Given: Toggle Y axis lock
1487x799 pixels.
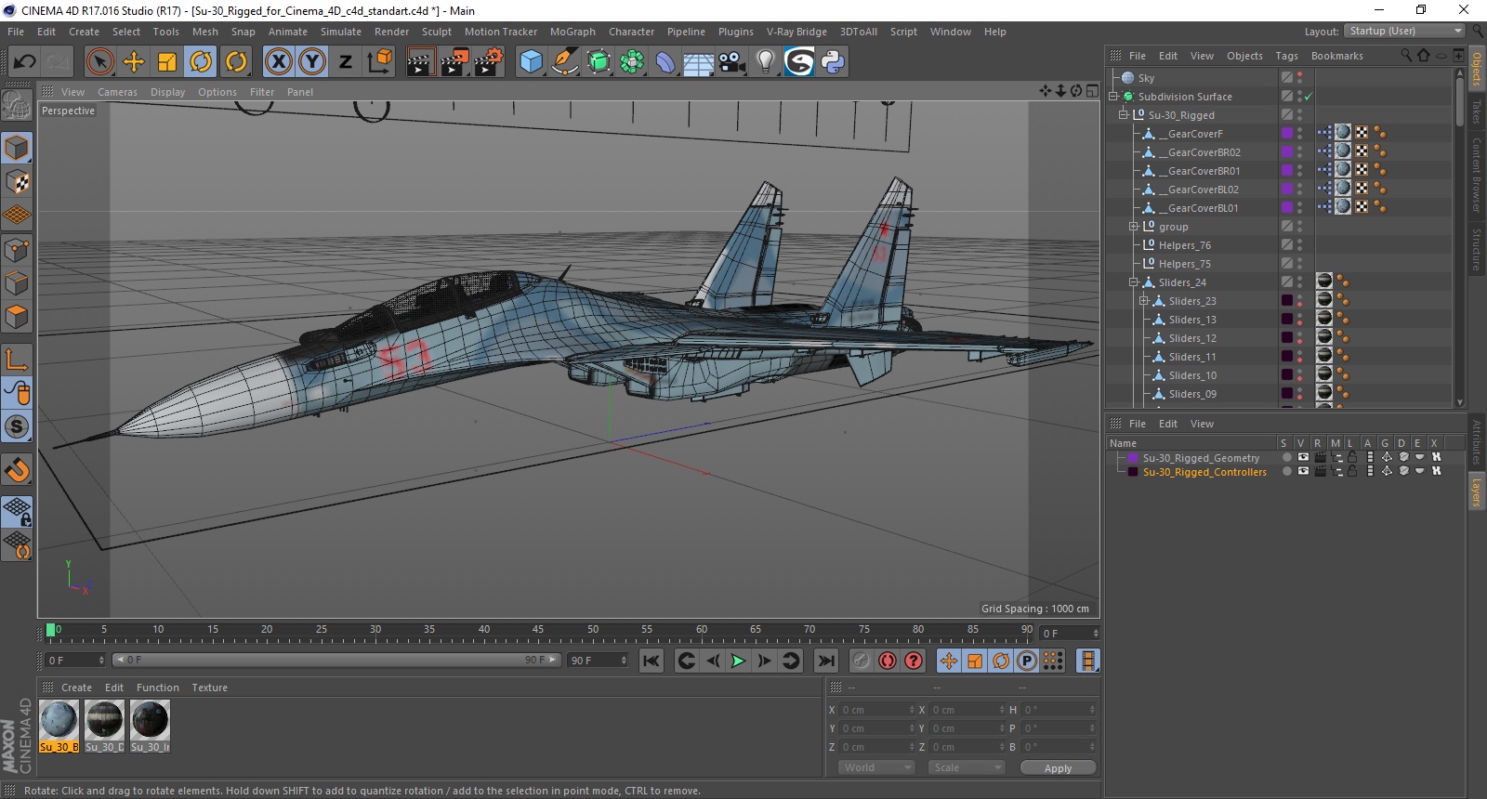Looking at the screenshot, I should point(312,62).
